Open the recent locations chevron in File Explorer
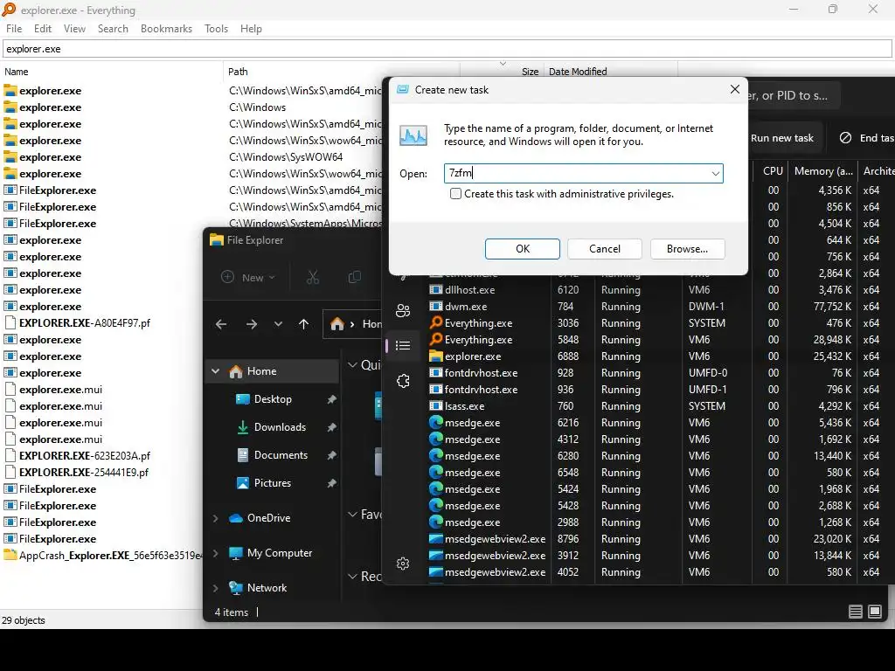The image size is (895, 671). click(x=278, y=324)
